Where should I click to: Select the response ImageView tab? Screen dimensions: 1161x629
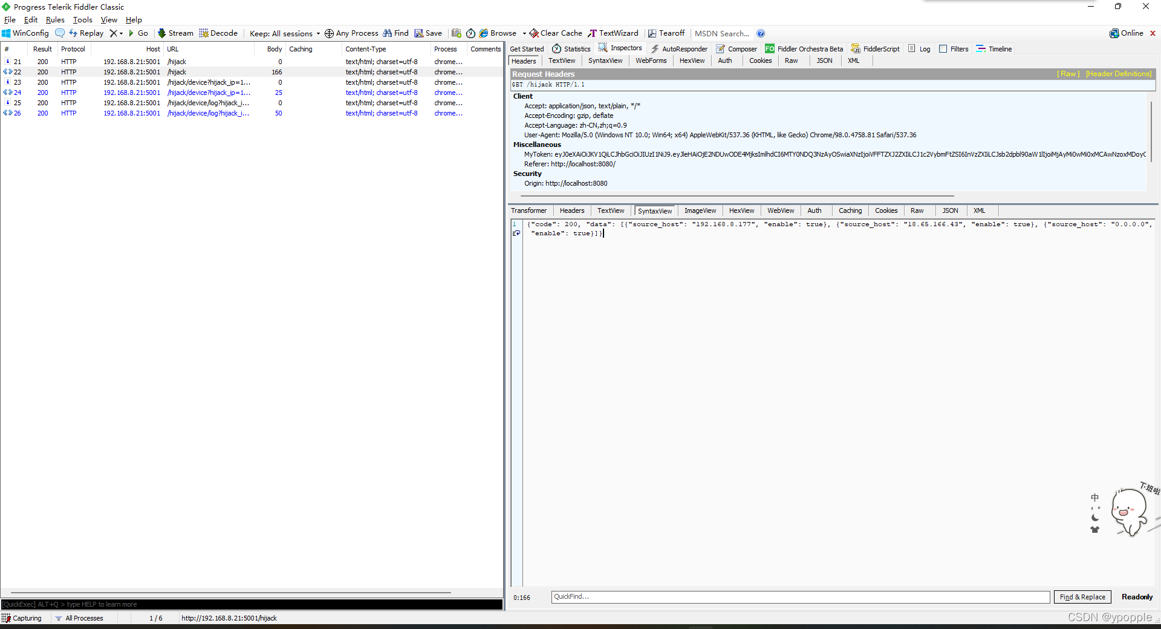700,210
